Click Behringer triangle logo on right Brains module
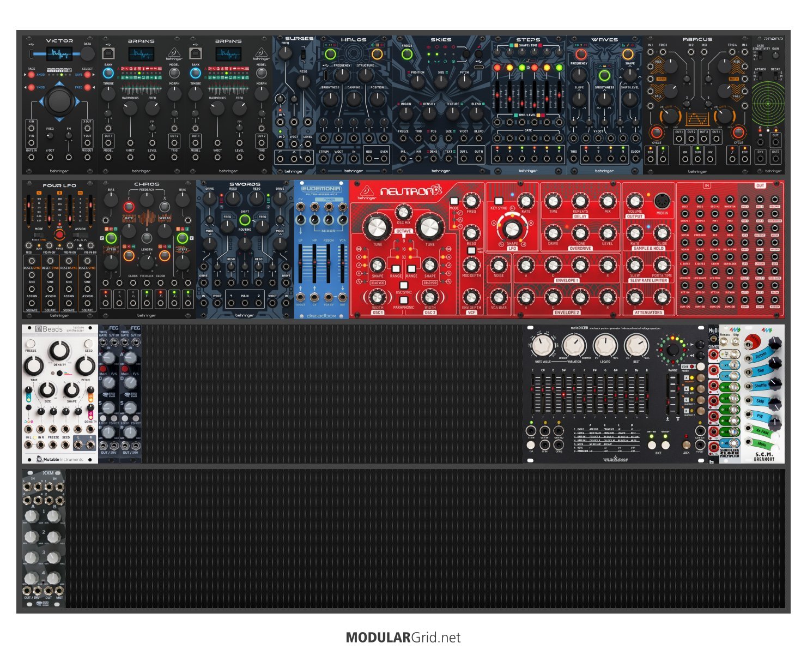Image resolution: width=807 pixels, height=649 pixels. point(261,53)
